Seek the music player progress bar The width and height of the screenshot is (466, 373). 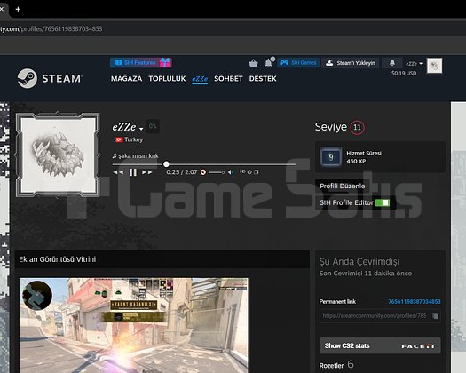point(204,164)
